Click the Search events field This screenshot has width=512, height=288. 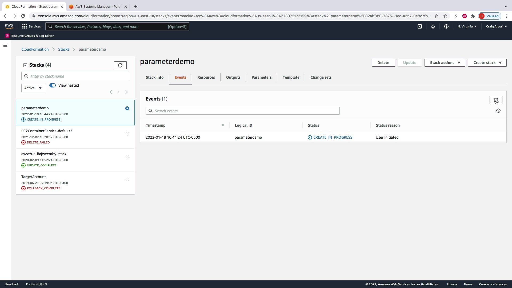(243, 111)
